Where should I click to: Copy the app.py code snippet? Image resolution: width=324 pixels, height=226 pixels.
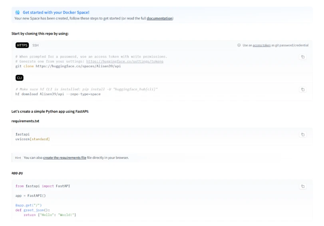(x=302, y=186)
